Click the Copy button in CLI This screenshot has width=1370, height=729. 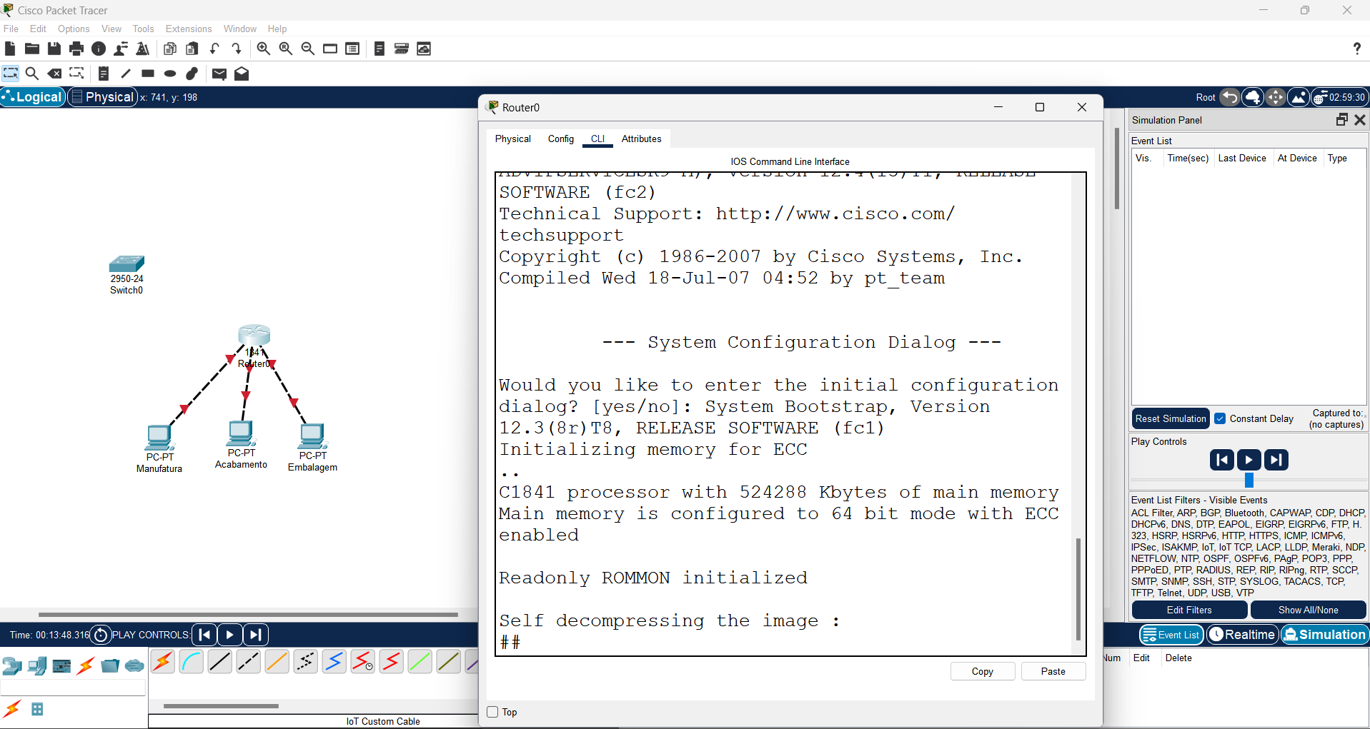pyautogui.click(x=983, y=671)
